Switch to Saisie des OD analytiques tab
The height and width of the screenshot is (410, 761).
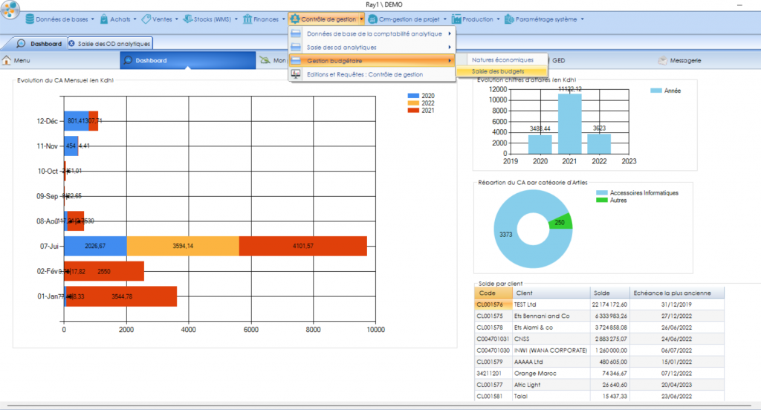(110, 44)
